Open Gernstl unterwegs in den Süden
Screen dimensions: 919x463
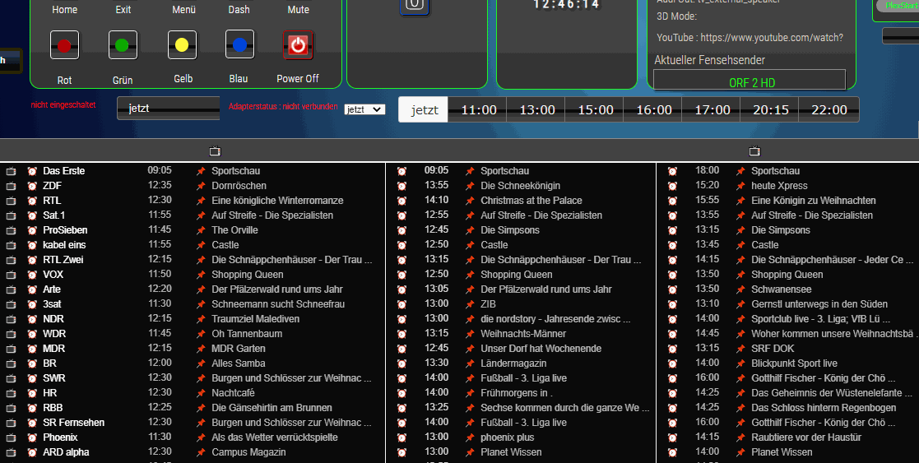(819, 304)
